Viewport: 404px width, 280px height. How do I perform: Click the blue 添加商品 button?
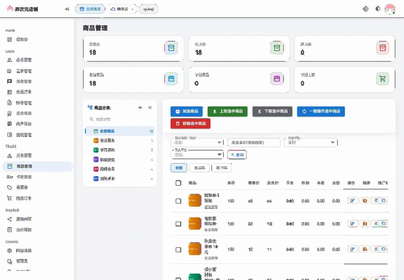187,111
